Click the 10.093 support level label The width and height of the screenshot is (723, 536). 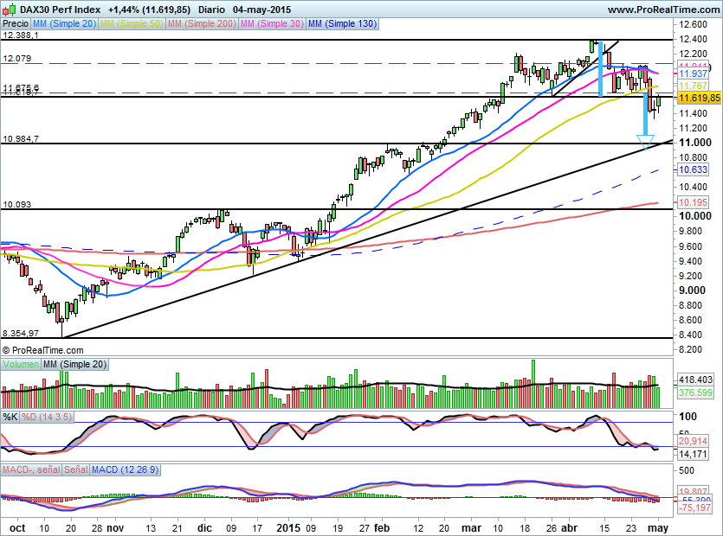(17, 204)
